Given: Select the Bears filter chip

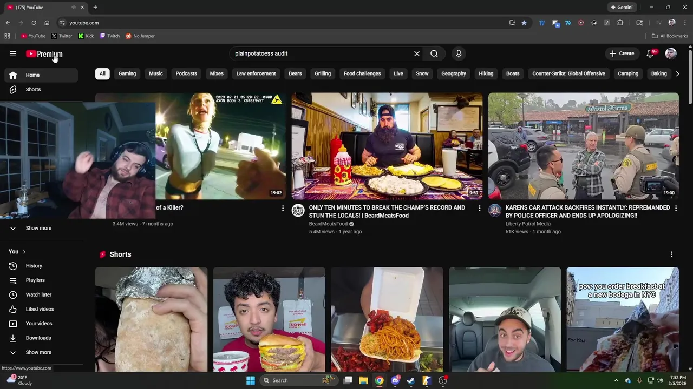Looking at the screenshot, I should (x=295, y=73).
